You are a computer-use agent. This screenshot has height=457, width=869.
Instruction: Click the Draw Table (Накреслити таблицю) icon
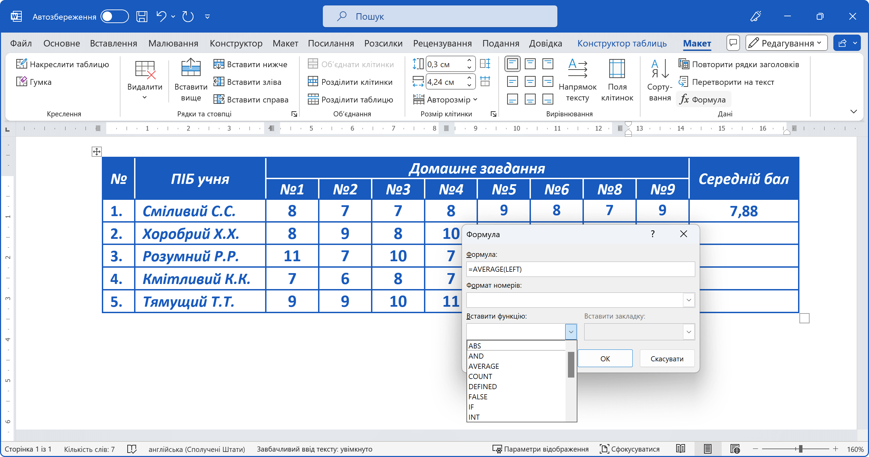(x=22, y=64)
